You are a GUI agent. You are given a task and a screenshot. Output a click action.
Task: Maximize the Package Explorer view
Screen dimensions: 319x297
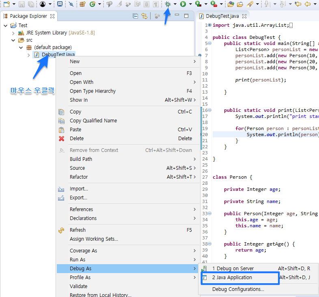186,16
